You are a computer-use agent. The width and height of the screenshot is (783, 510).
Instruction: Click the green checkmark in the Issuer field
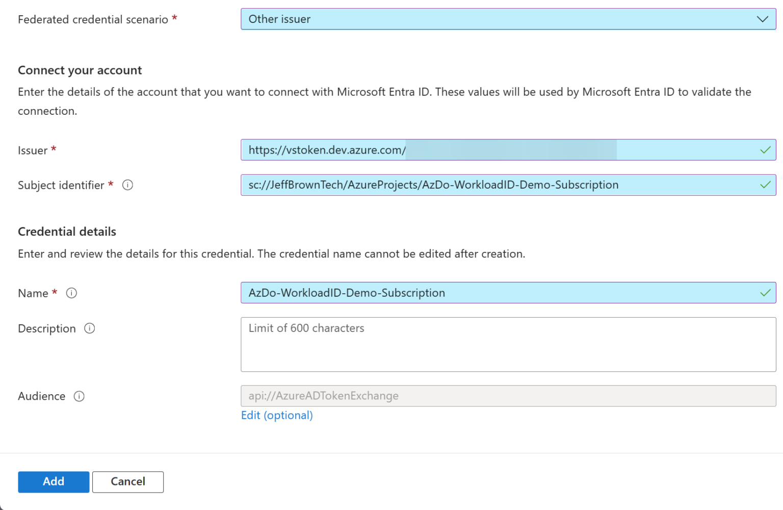click(x=765, y=150)
